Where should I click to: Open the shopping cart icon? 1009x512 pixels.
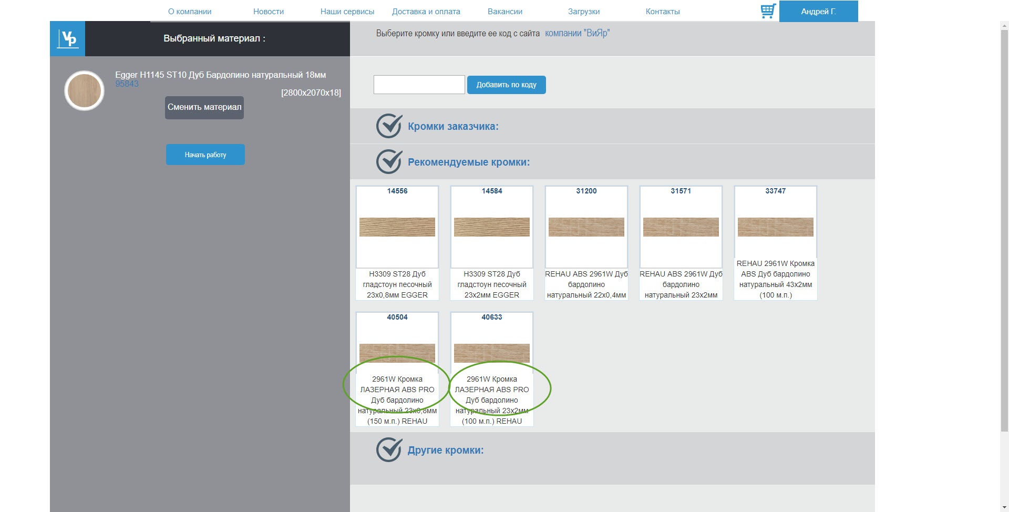point(768,11)
